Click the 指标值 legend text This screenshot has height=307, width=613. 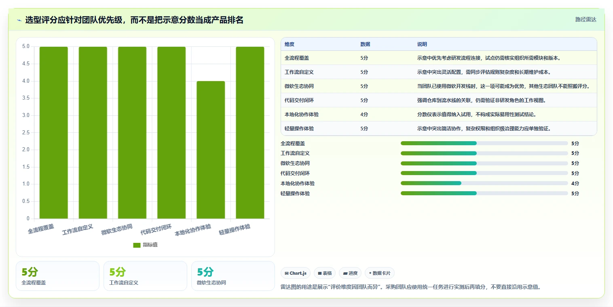(x=150, y=245)
